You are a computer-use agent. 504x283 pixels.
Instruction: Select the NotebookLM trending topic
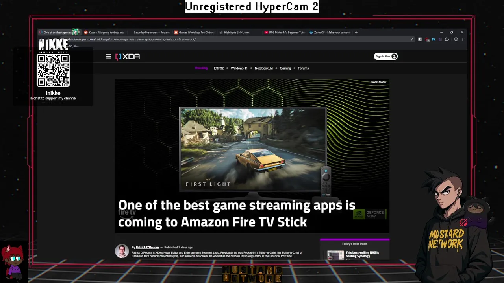(263, 68)
